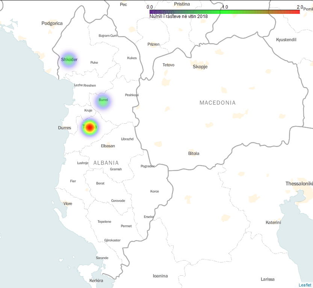The height and width of the screenshot is (288, 313).
Task: Click the color gradient legend bar
Action: coord(224,12)
